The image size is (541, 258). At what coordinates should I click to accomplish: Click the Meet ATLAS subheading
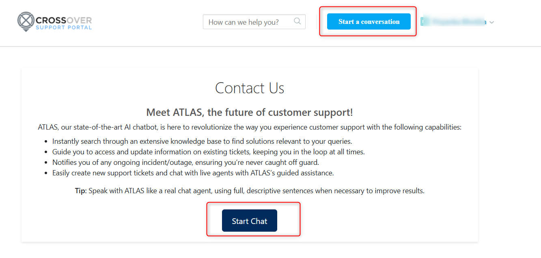[x=249, y=112]
